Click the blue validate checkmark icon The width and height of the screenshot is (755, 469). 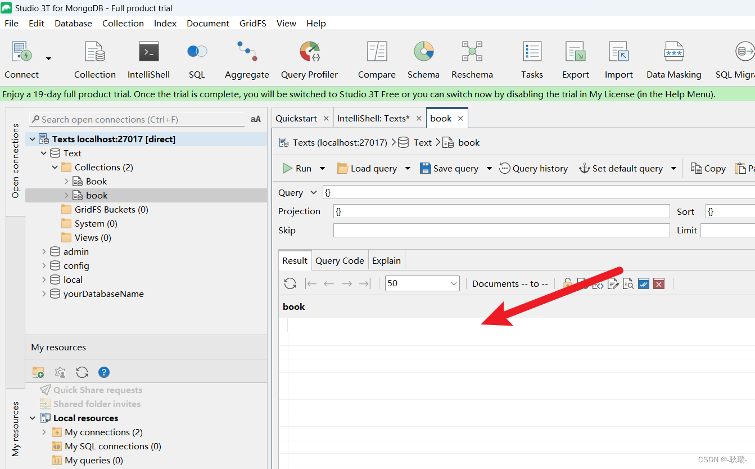coord(644,283)
